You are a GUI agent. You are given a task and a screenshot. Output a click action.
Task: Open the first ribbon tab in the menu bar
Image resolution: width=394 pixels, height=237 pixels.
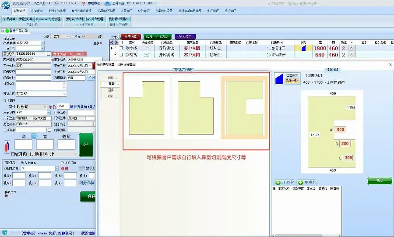(19, 11)
